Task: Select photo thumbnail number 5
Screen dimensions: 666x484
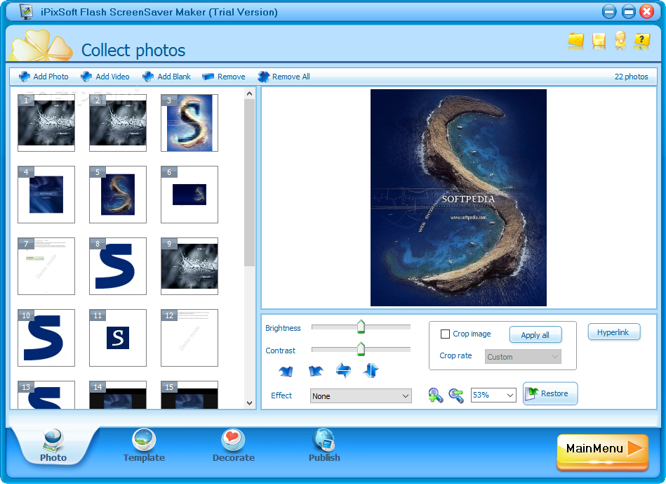Action: click(x=118, y=195)
